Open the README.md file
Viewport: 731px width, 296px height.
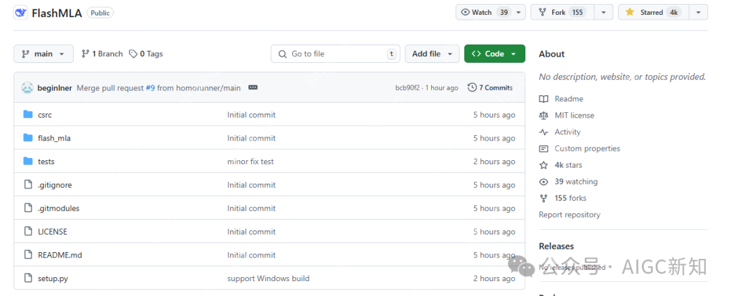pos(60,255)
